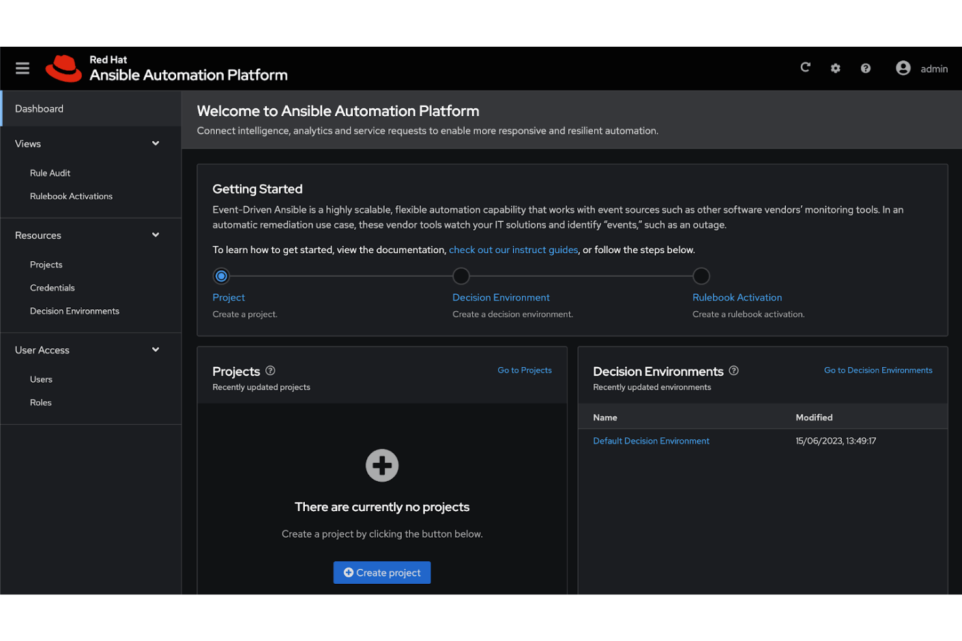Click the Decision Environments help info icon
The height and width of the screenshot is (641, 962).
click(x=734, y=371)
